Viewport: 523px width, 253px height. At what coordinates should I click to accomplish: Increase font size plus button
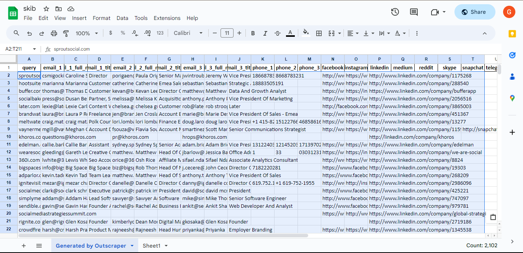(x=239, y=33)
